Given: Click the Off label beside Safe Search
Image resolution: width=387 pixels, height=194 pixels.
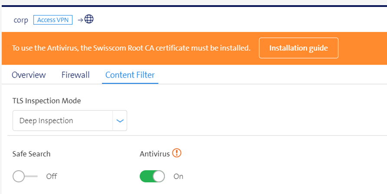Looking at the screenshot, I should pos(52,176).
